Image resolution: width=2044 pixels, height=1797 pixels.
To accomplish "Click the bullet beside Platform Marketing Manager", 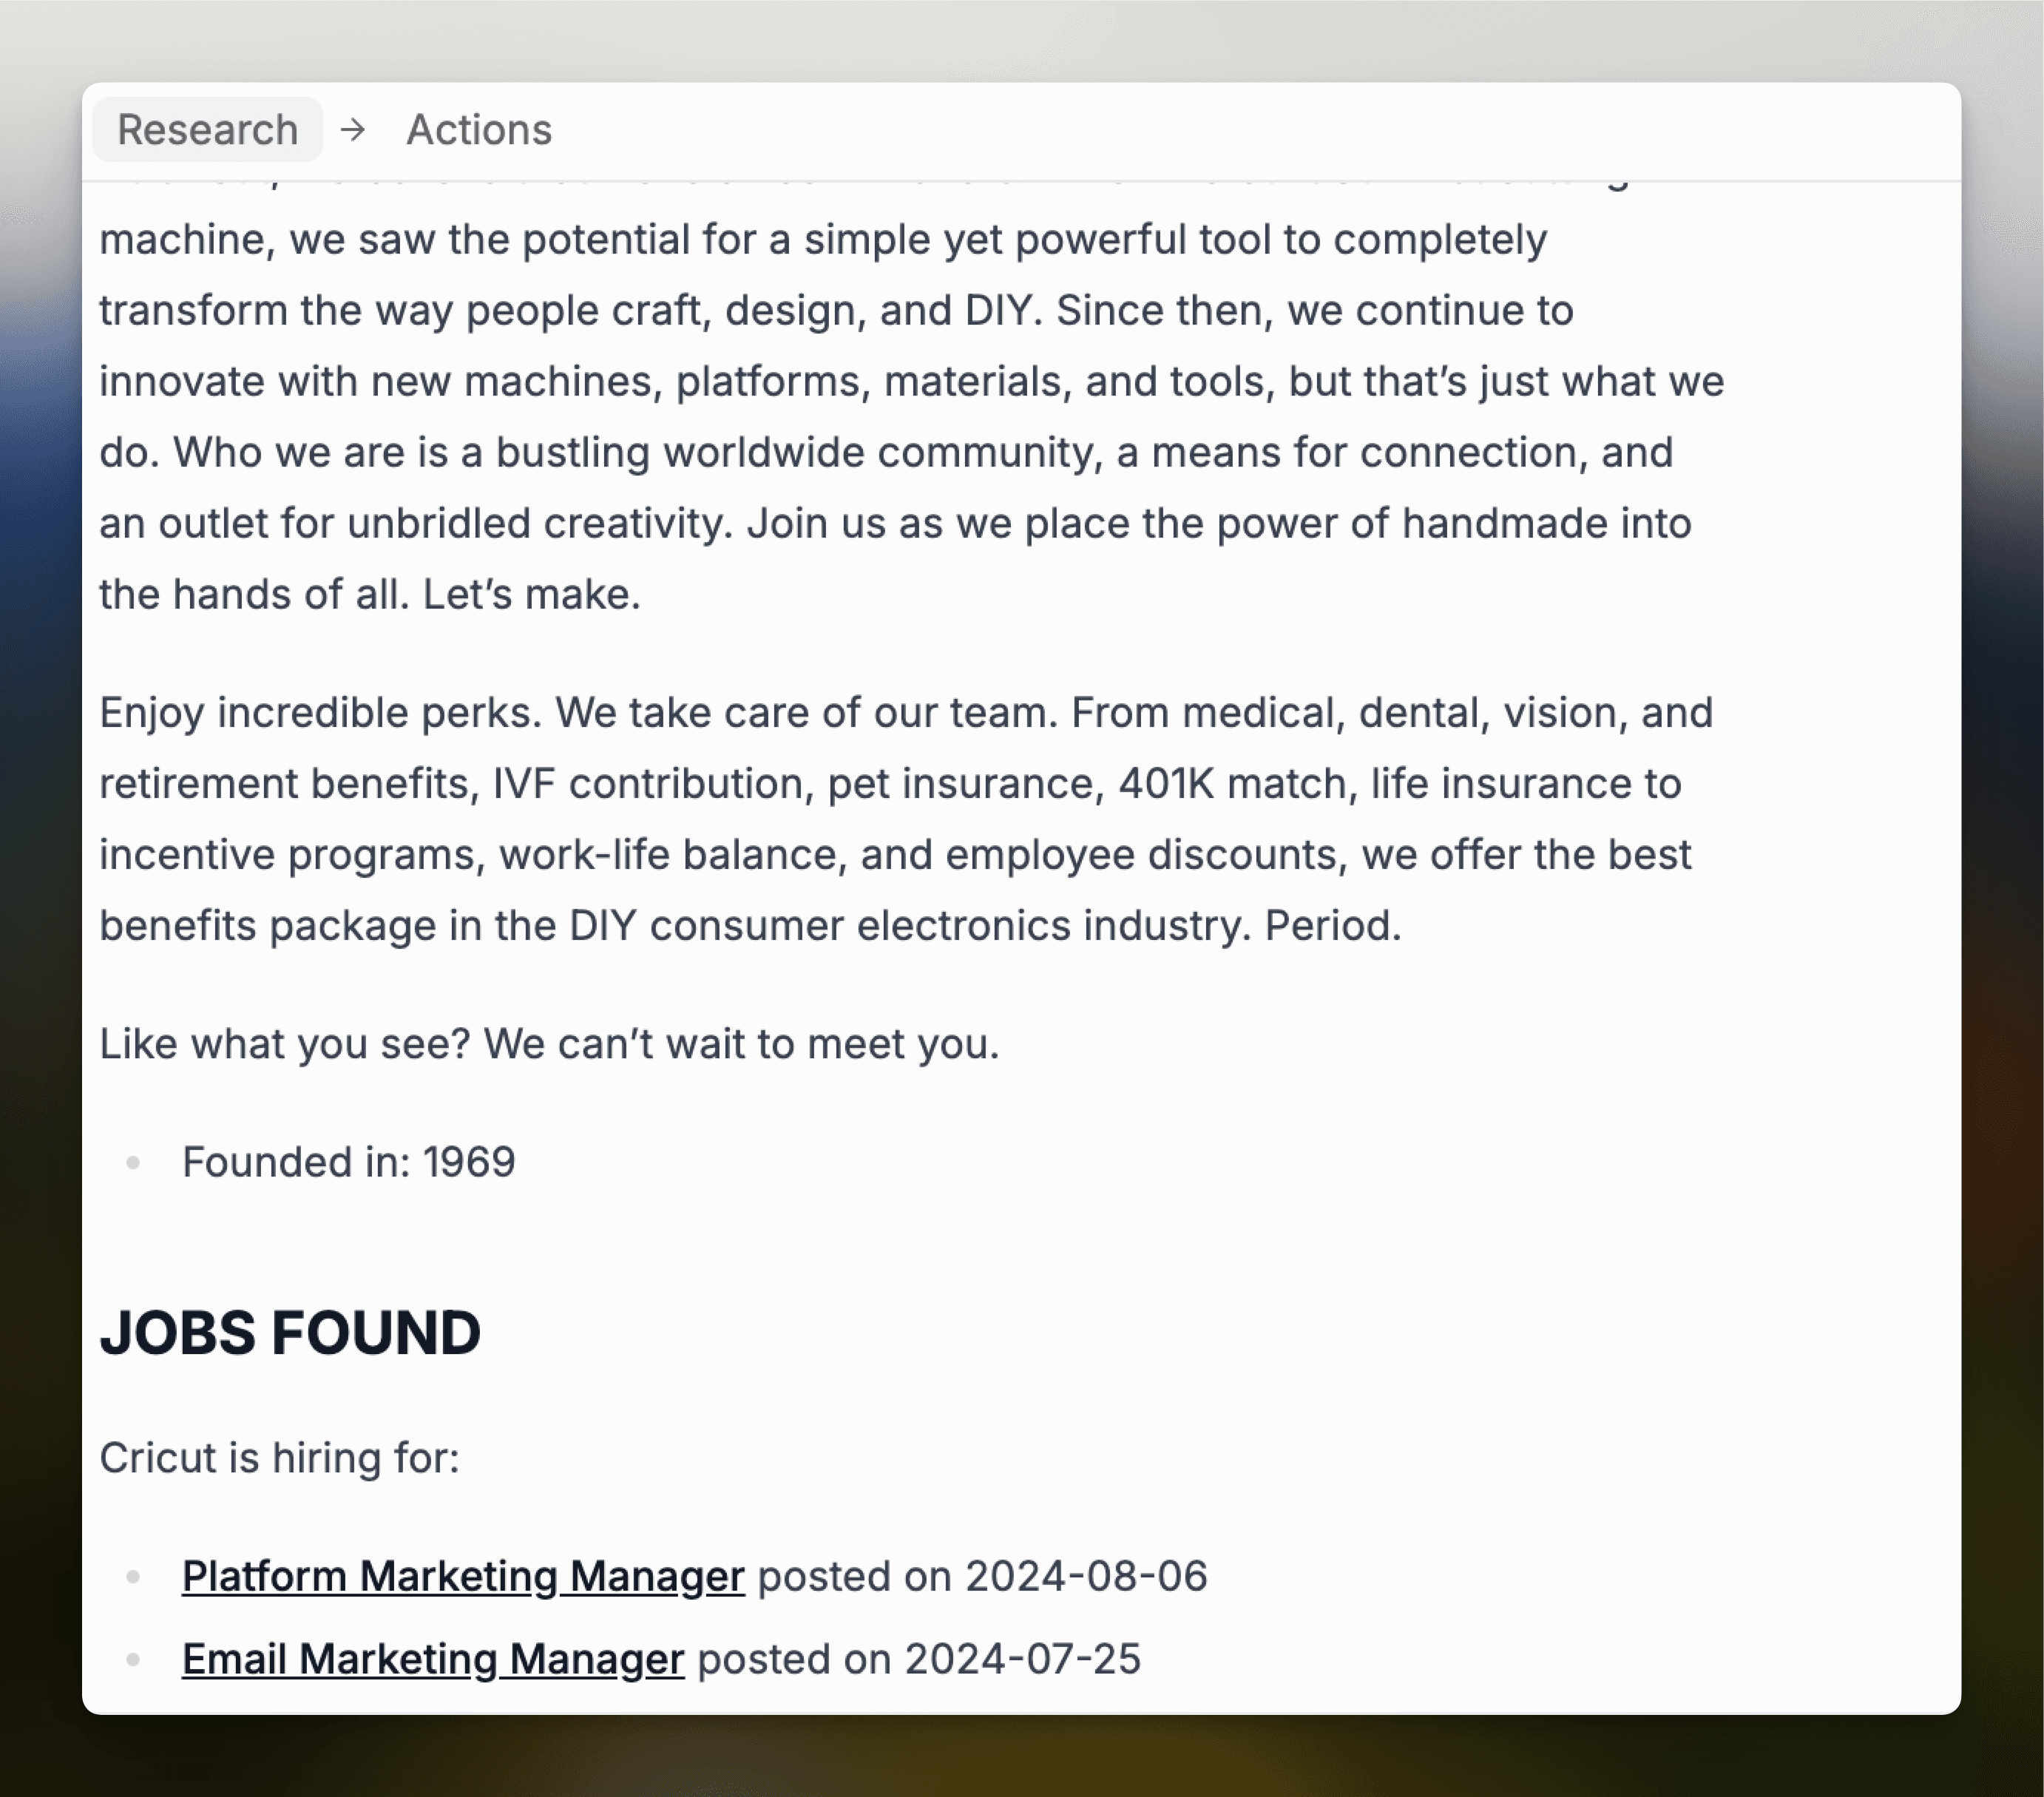I will pyautogui.click(x=133, y=1577).
